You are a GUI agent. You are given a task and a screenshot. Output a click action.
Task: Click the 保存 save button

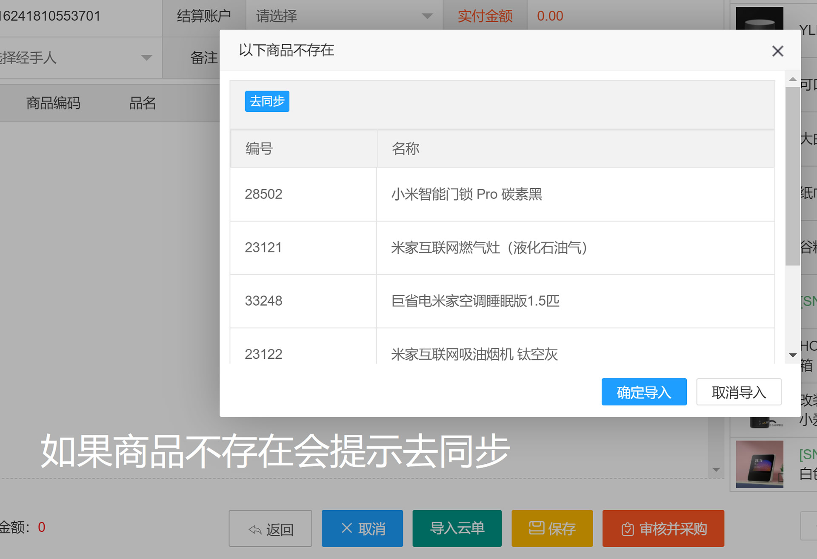click(x=552, y=528)
